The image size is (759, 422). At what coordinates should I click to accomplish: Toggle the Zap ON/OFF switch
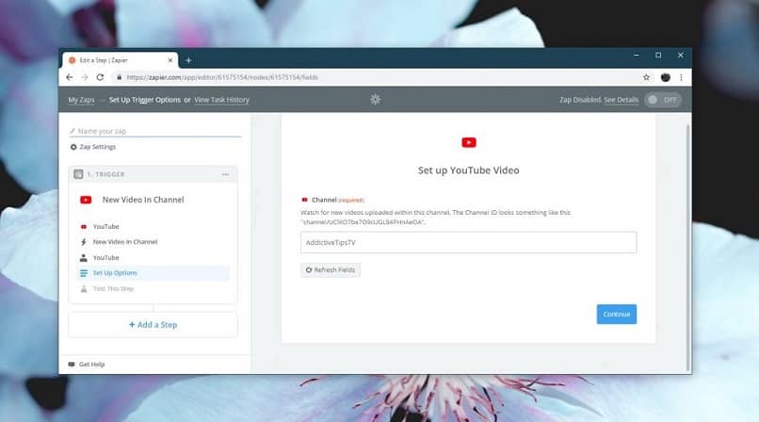tap(663, 100)
